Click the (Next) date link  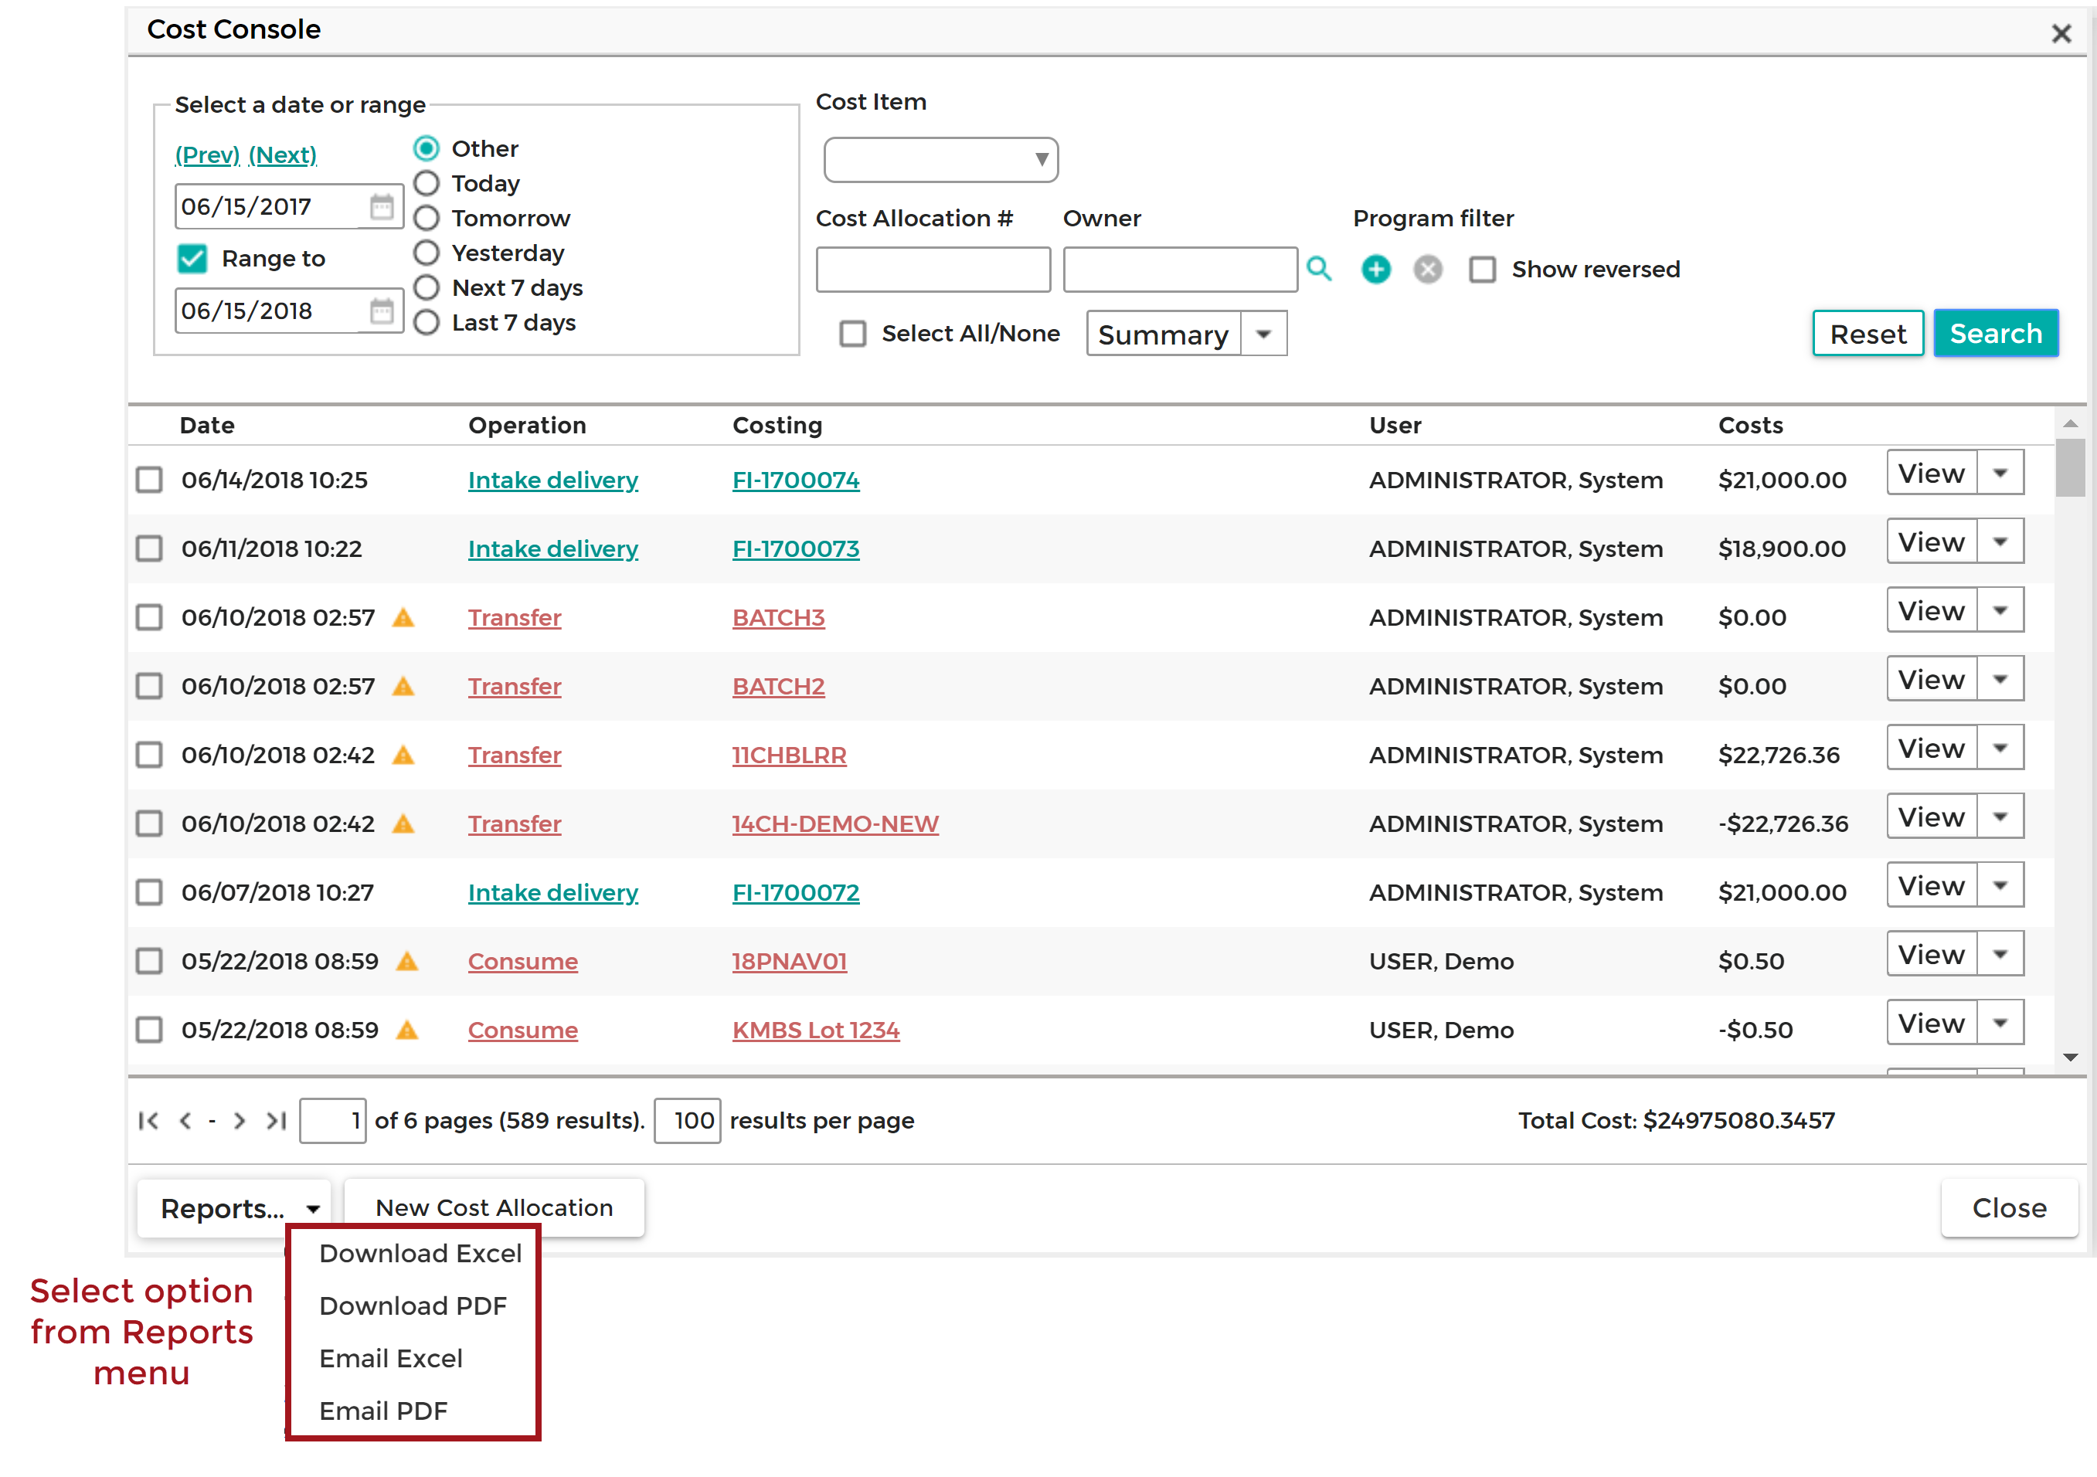(283, 155)
